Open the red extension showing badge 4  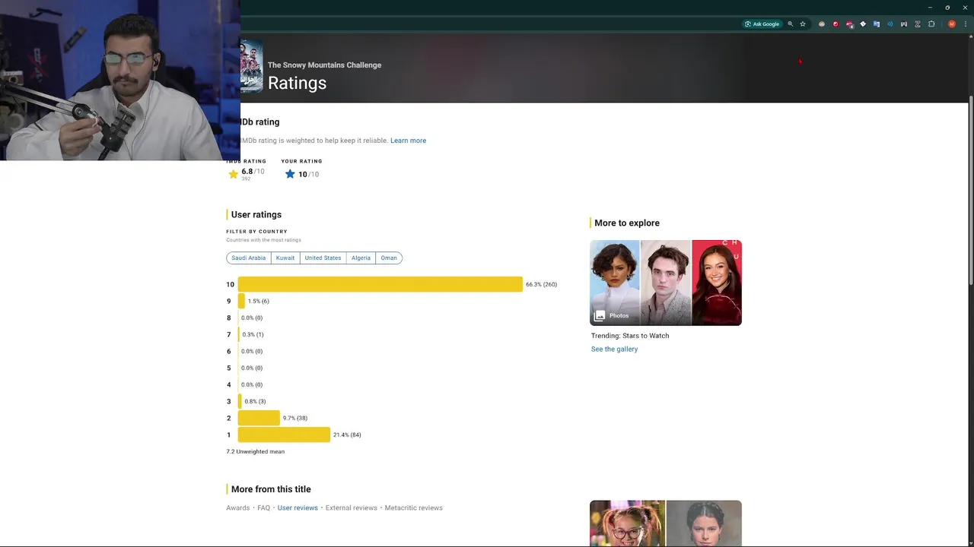click(x=849, y=24)
